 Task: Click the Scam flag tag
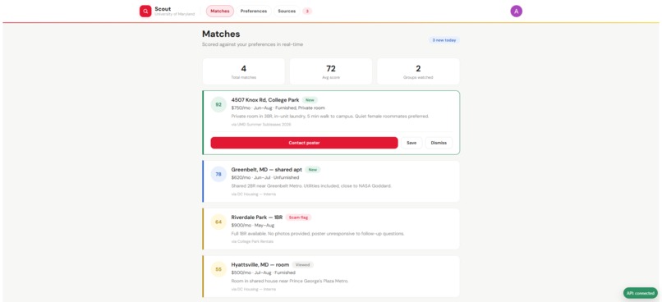point(298,217)
